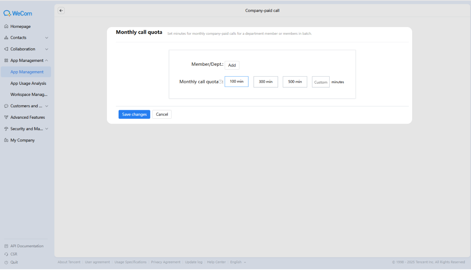Viewport: 471px width, 270px height.
Task: Click the Quit power icon
Action: [6, 262]
